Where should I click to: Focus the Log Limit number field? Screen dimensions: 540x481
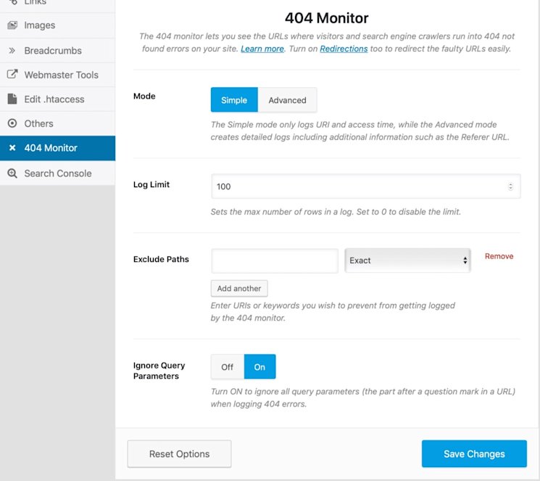[x=366, y=186]
